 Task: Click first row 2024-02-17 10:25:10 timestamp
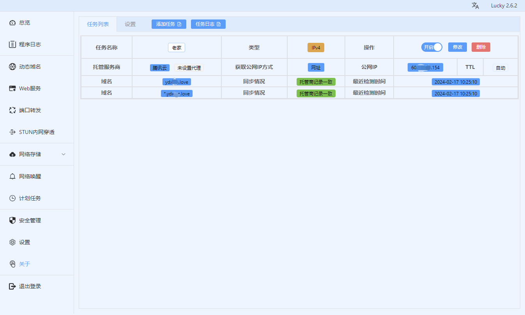click(x=456, y=82)
